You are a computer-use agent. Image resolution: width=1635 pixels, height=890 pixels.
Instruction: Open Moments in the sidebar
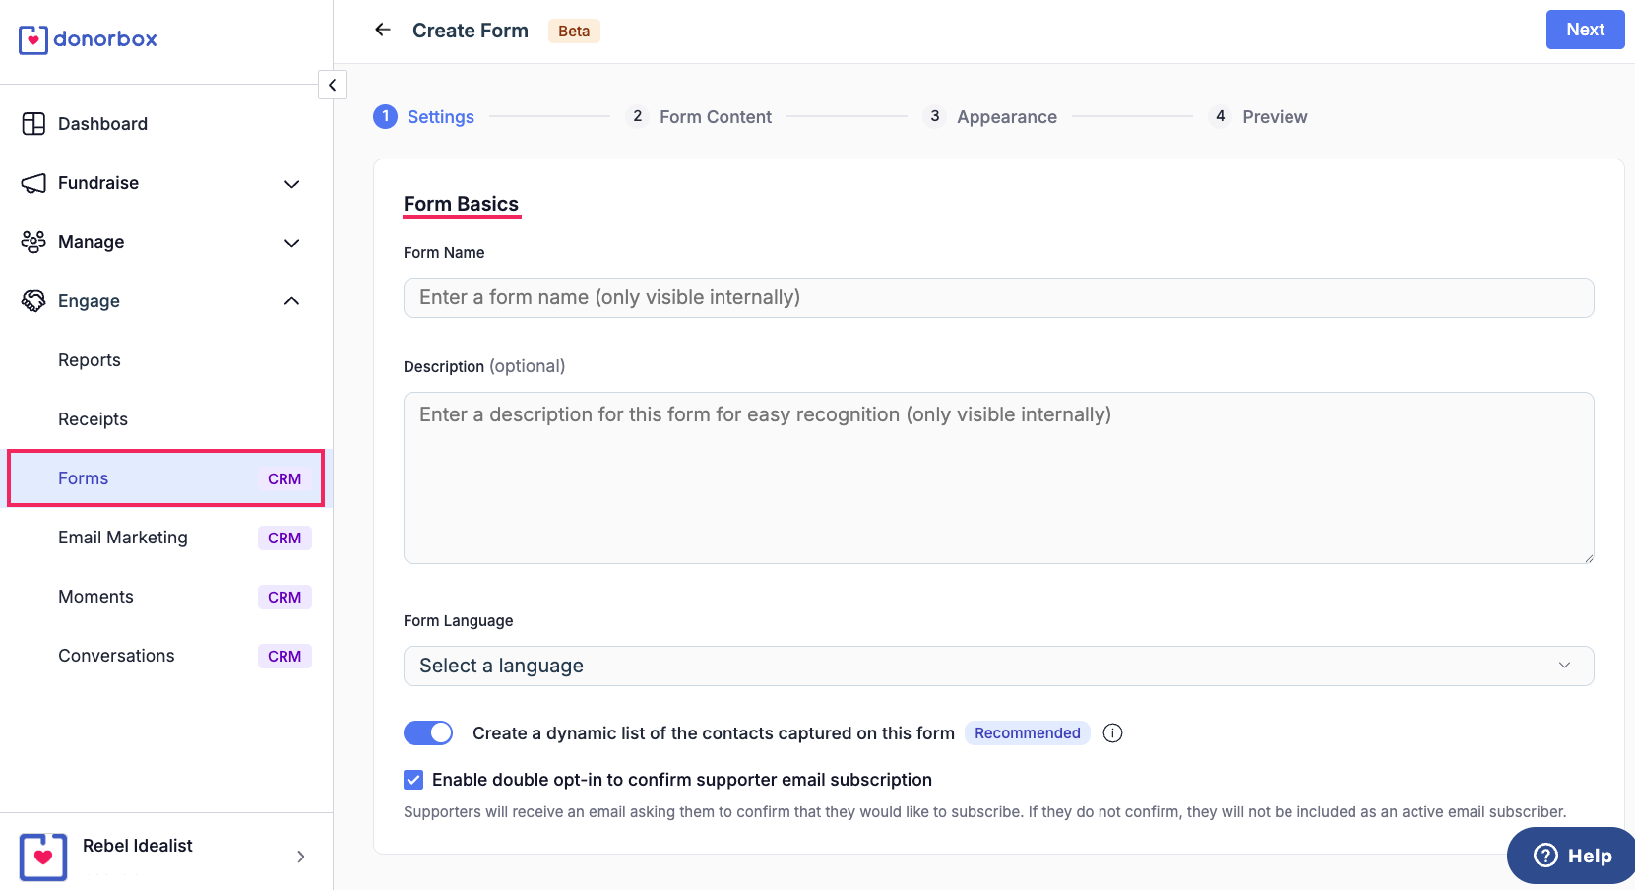point(165,597)
